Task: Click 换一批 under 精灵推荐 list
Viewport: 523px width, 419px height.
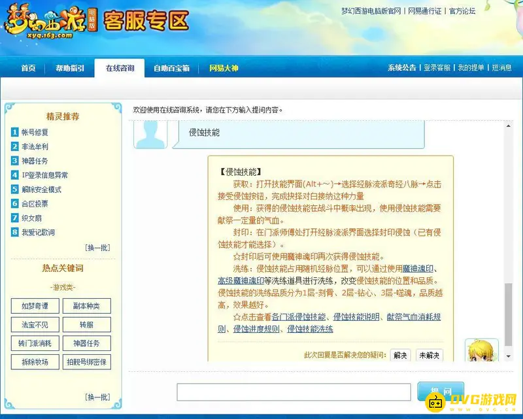Action: [97, 248]
